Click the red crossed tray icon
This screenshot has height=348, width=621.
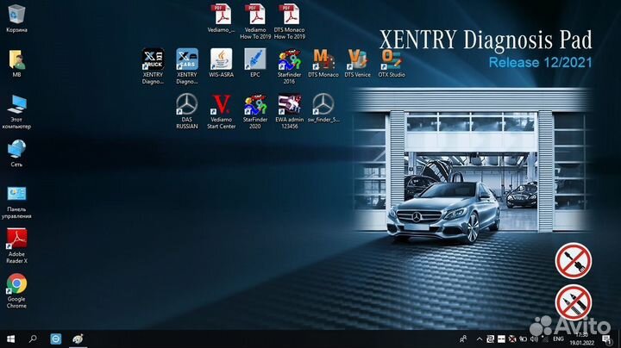coord(512,339)
